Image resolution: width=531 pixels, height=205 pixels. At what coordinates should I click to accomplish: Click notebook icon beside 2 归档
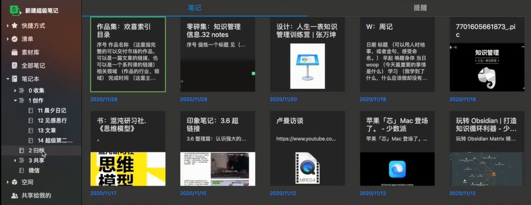tap(22, 150)
